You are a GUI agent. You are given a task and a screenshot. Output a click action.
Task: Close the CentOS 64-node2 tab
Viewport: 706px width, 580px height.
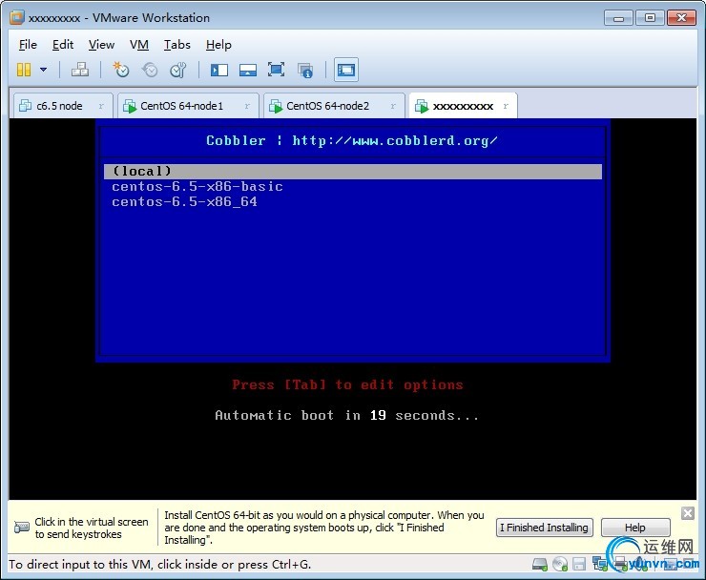coord(393,106)
